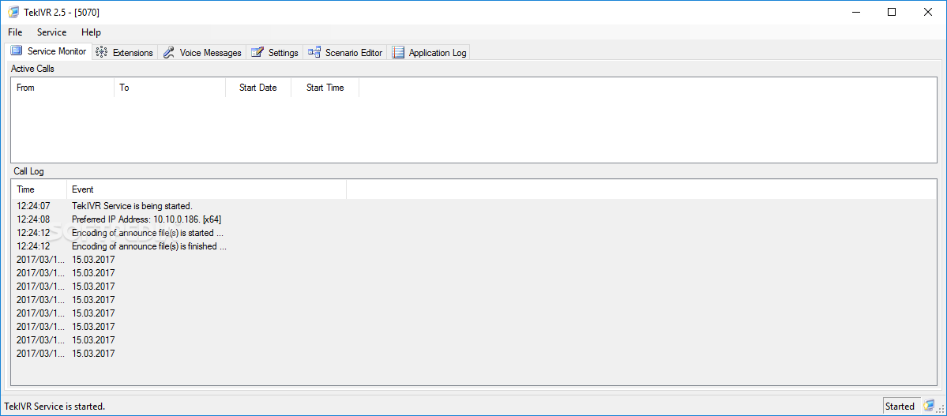Click the Application Log tab icon
Viewport: 947px width, 416px height.
pyautogui.click(x=398, y=53)
